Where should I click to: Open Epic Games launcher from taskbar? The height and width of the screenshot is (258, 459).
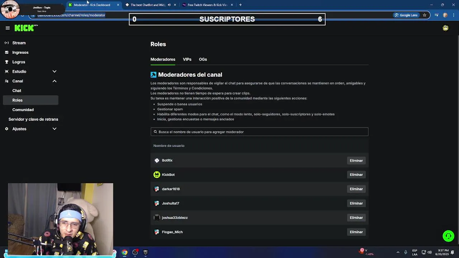coord(146,252)
